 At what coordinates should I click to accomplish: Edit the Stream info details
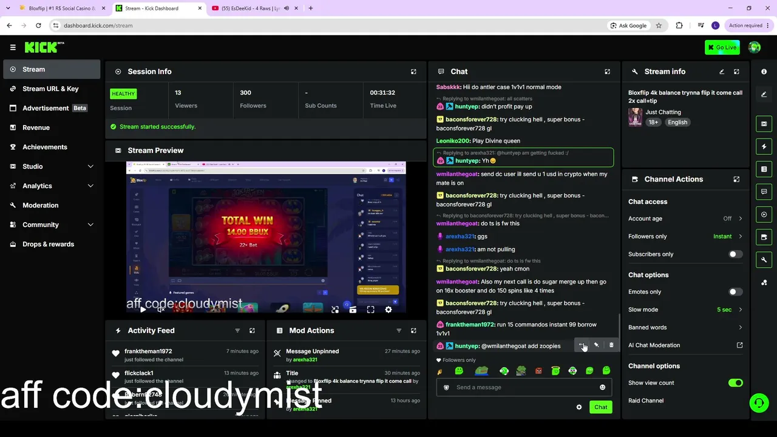(722, 72)
